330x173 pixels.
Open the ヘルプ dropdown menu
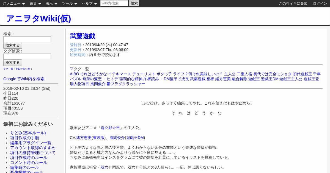pos(89,4)
